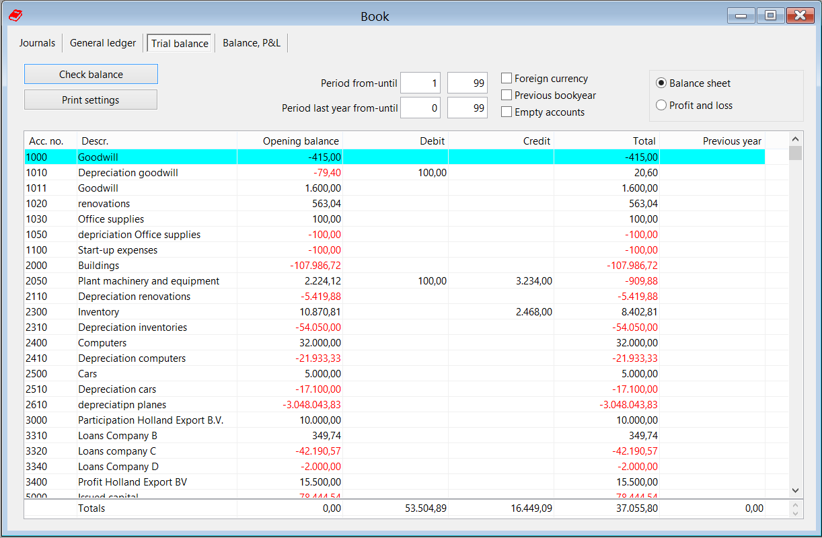The image size is (822, 538).
Task: Click the red book app icon
Action: 15,15
